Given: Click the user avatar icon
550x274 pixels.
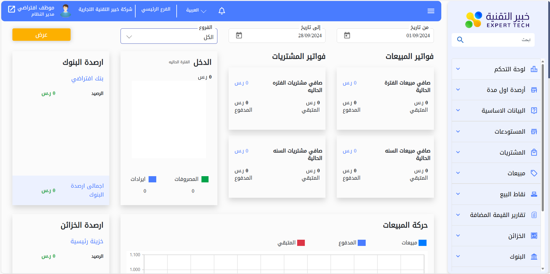Looking at the screenshot, I should [66, 11].
